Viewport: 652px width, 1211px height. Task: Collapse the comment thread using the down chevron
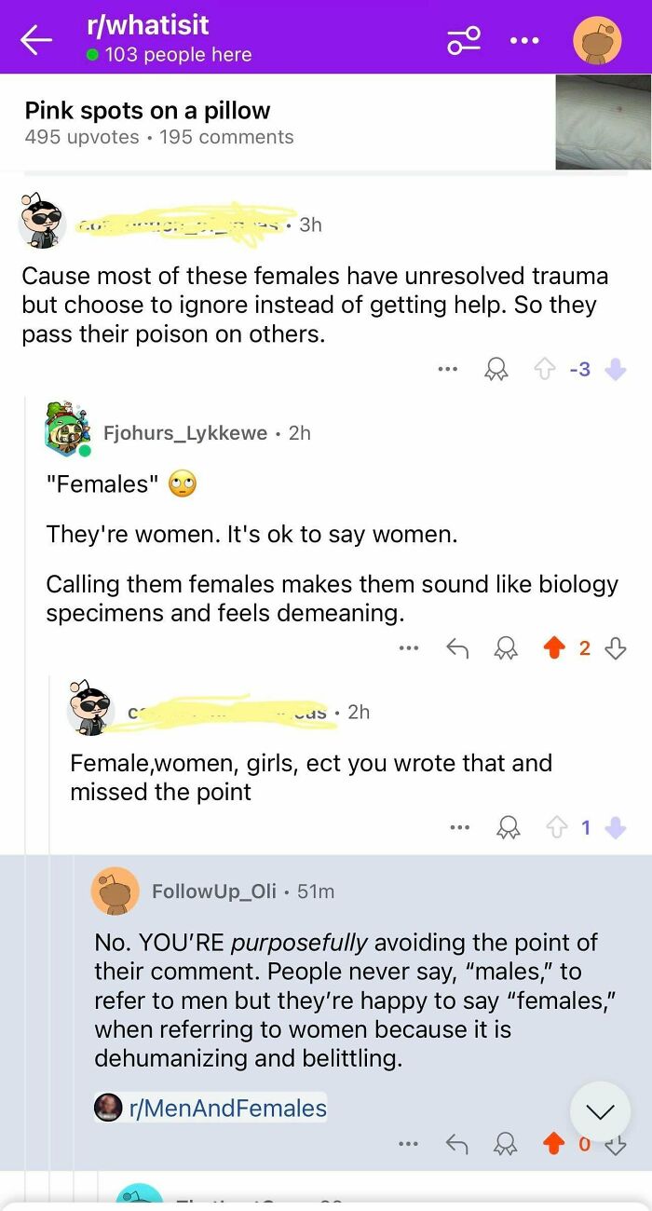click(x=600, y=1110)
